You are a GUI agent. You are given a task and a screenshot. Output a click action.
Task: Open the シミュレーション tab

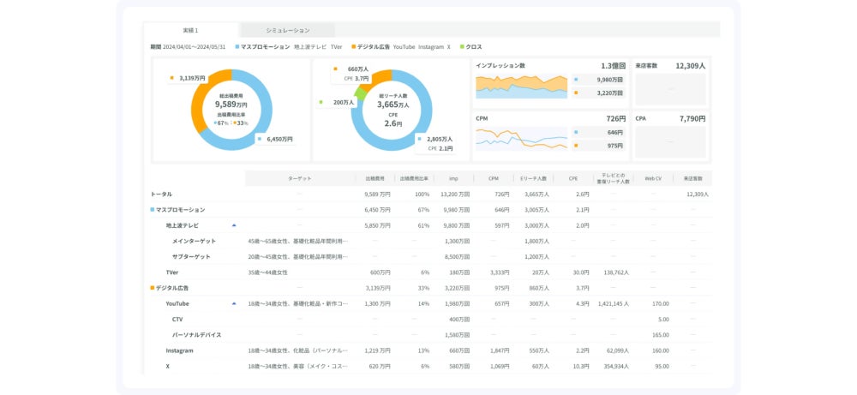(288, 30)
